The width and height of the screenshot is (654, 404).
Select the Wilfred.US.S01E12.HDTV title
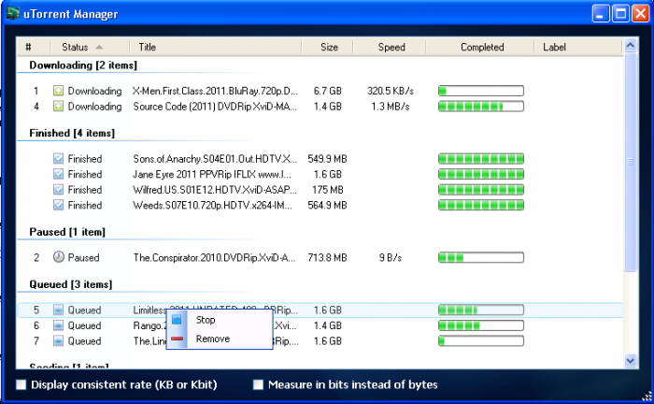pos(215,190)
